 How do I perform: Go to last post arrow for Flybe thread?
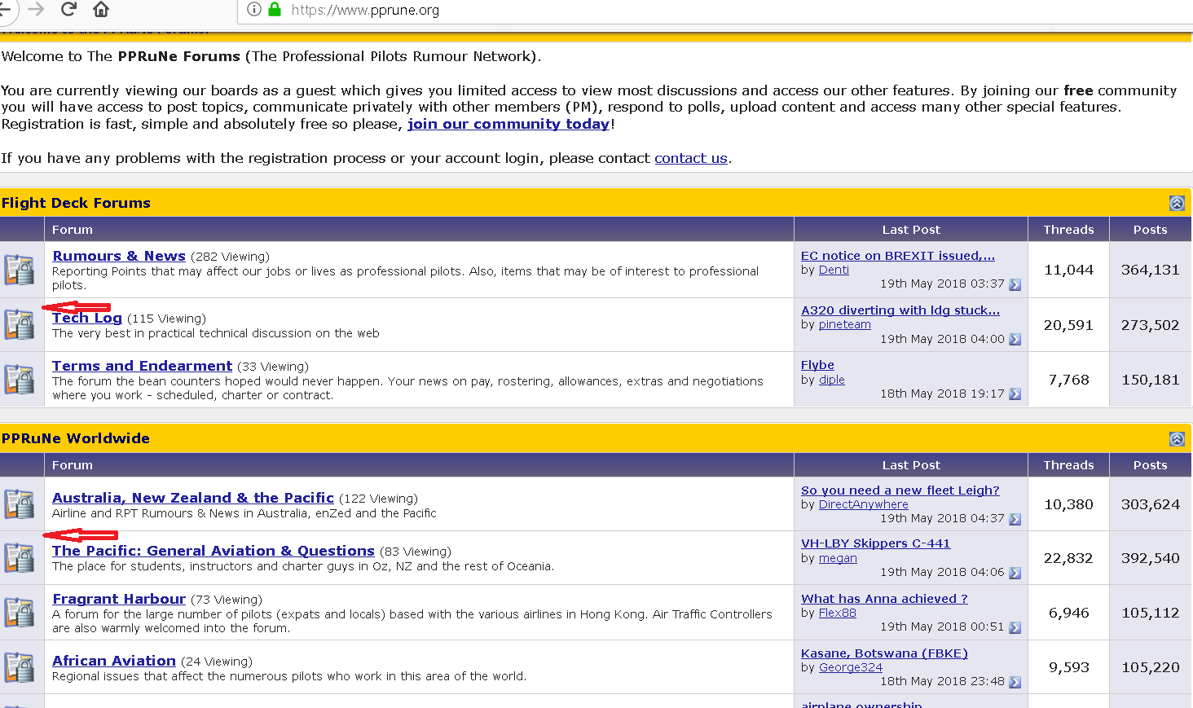pos(1015,394)
